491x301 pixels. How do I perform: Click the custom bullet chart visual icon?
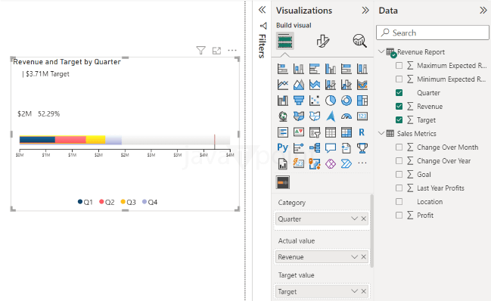(x=283, y=182)
